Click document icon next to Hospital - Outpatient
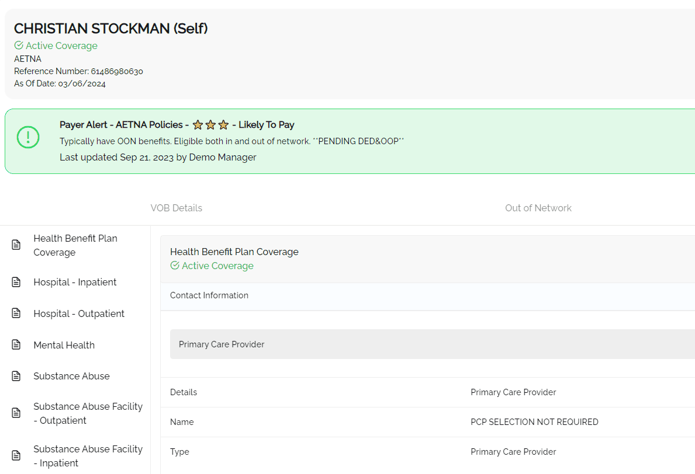695x474 pixels. click(x=16, y=313)
